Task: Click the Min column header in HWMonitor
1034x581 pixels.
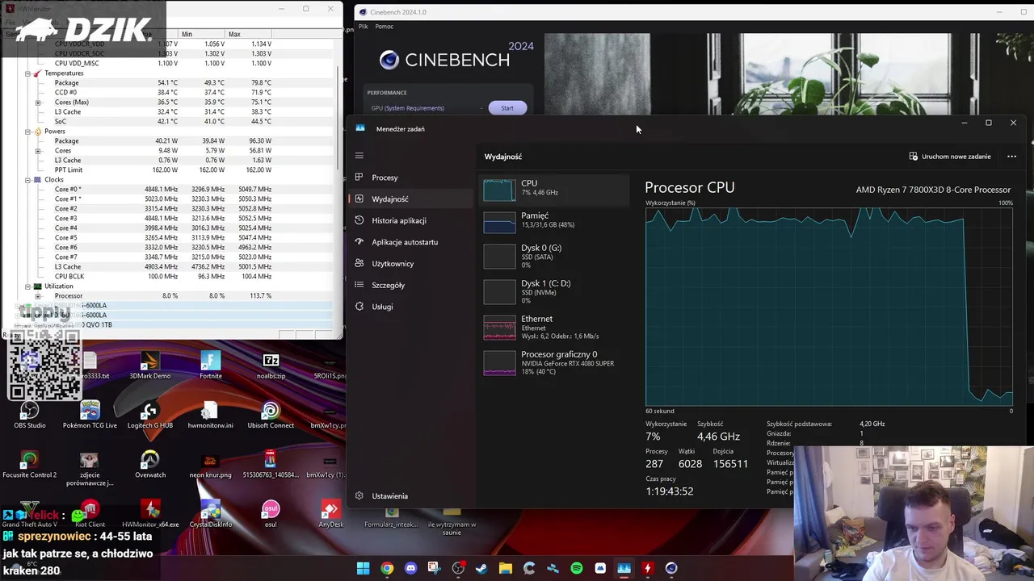Action: (x=202, y=34)
